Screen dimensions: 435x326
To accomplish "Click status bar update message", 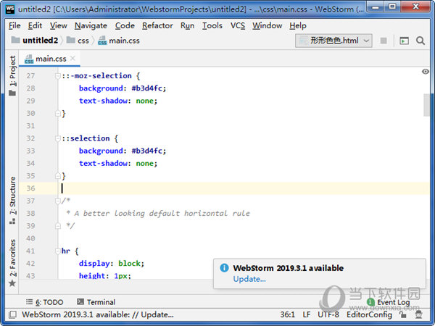I will (x=98, y=314).
